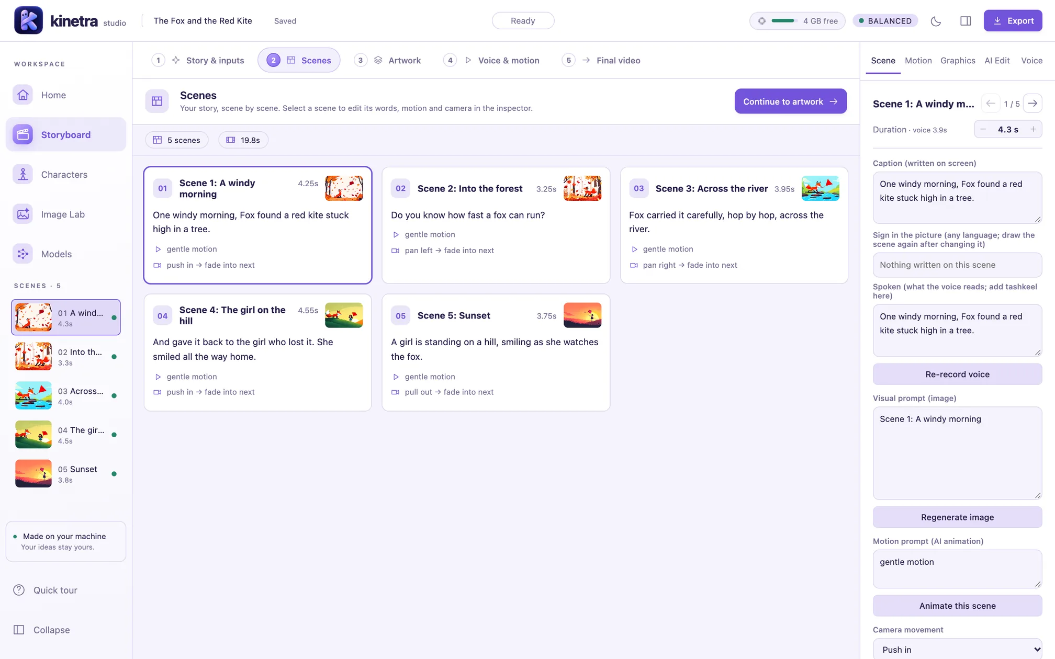Click Continue to artwork button
This screenshot has width=1055, height=659.
pos(790,101)
